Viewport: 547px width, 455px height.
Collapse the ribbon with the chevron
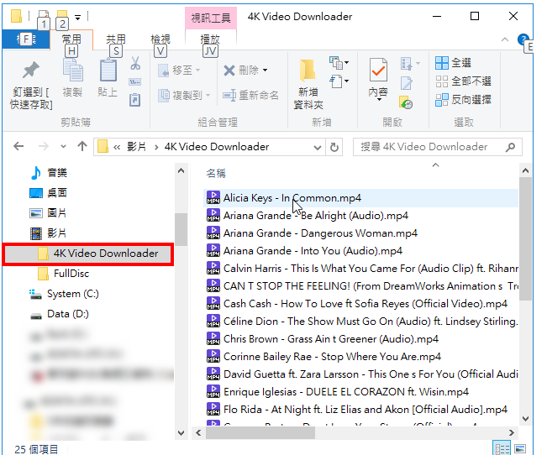click(x=504, y=39)
